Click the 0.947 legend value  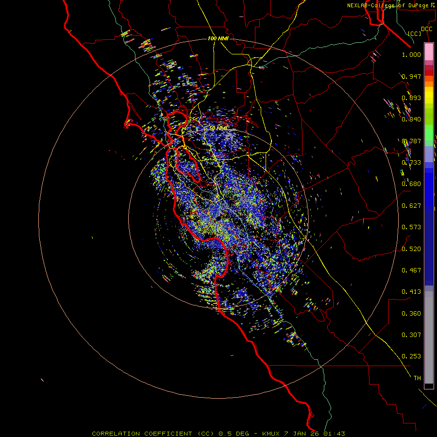[411, 76]
